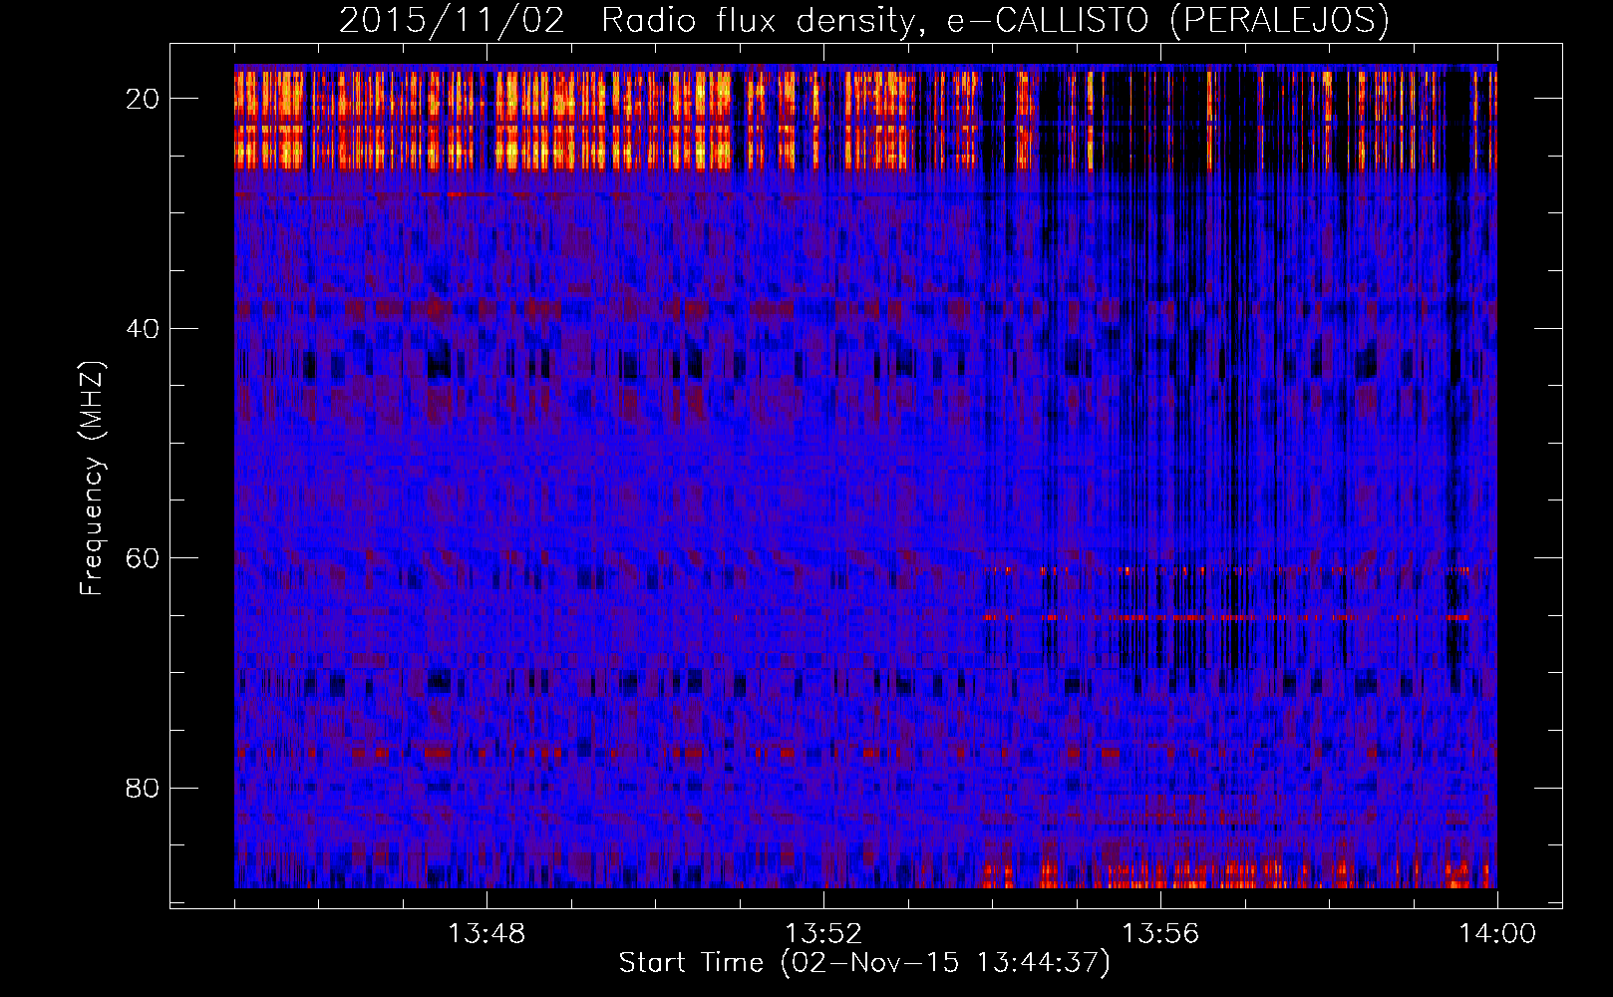Image resolution: width=1613 pixels, height=997 pixels.
Task: Click the 80 MHz frequency tick label
Action: tap(144, 789)
